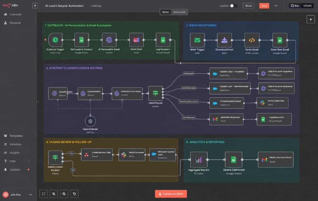Click the Execute workflow button
This screenshot has width=318, height=201.
[171, 194]
